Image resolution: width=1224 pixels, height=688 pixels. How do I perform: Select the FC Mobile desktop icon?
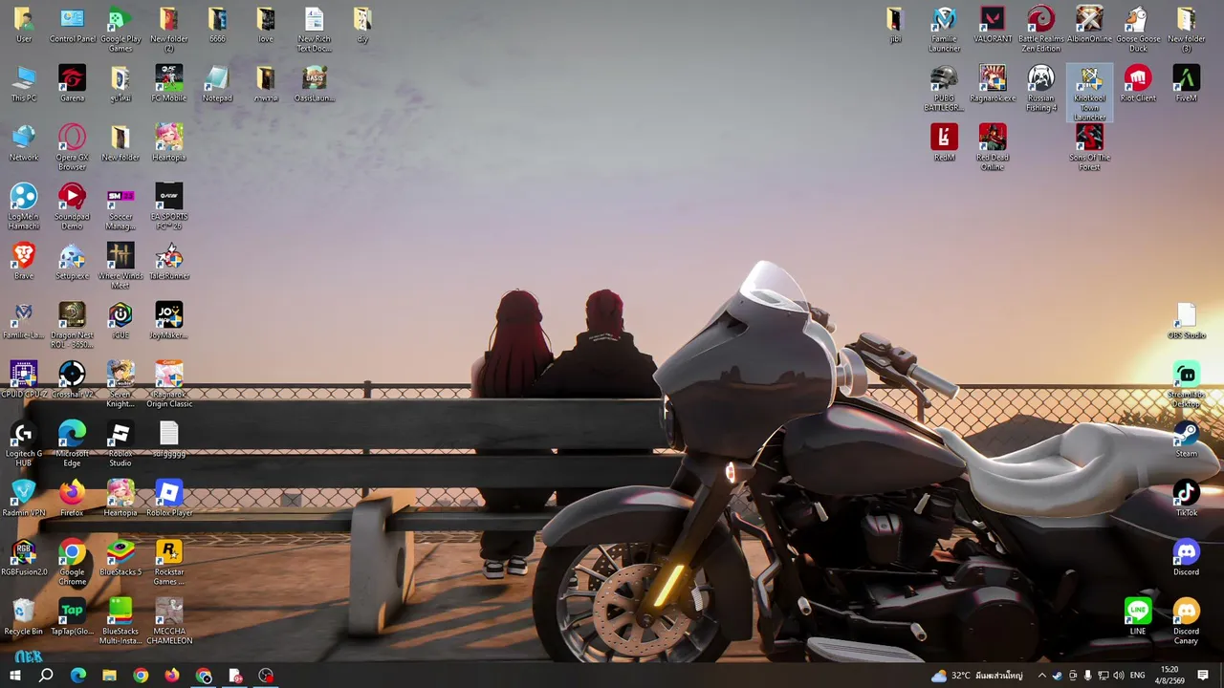pyautogui.click(x=168, y=82)
